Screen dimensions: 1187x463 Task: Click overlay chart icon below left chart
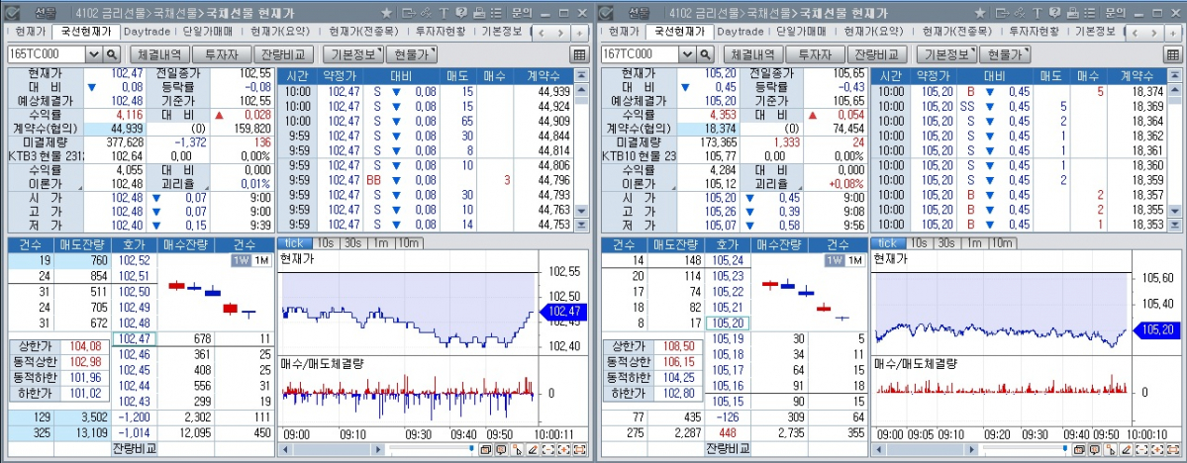(x=484, y=449)
